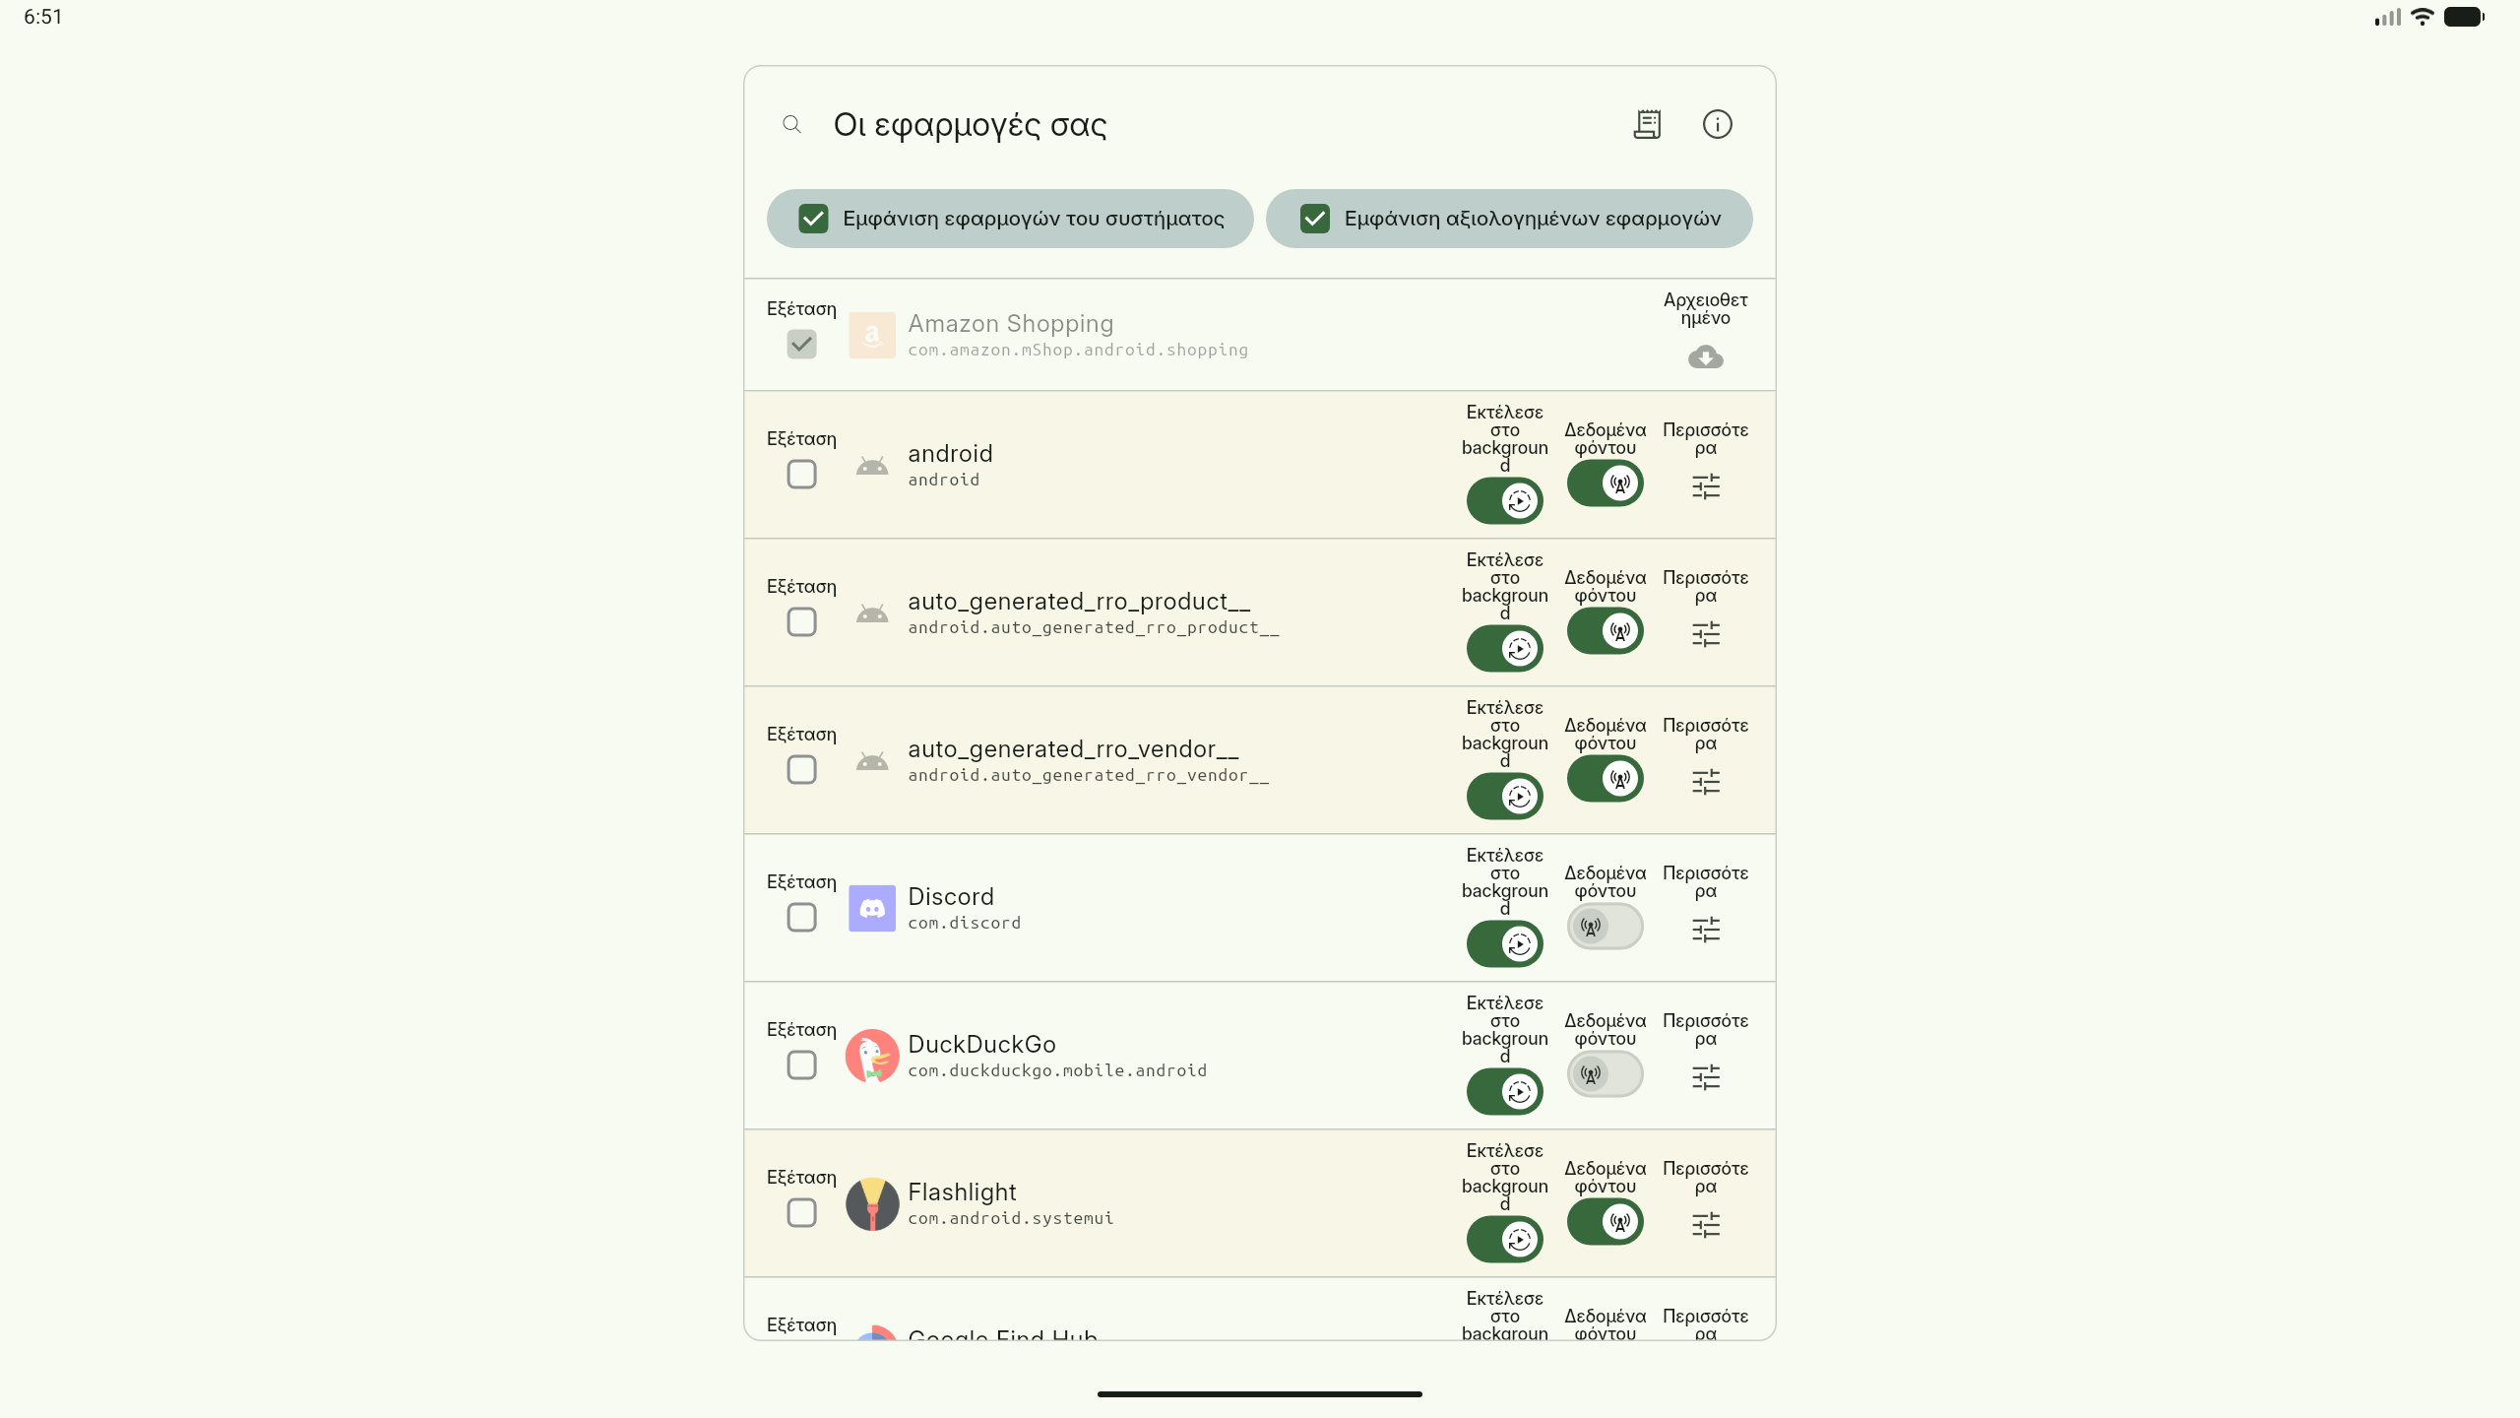Viewport: 2520px width, 1418px height.
Task: Open the log document icon in header
Action: [1647, 124]
